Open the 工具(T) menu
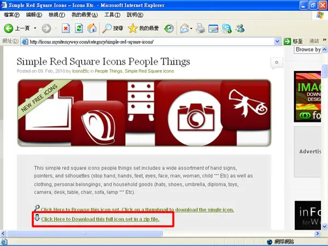328x246 pixels. [x=112, y=15]
